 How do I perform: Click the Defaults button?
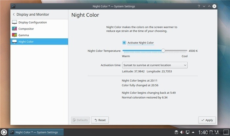[x=80, y=120]
